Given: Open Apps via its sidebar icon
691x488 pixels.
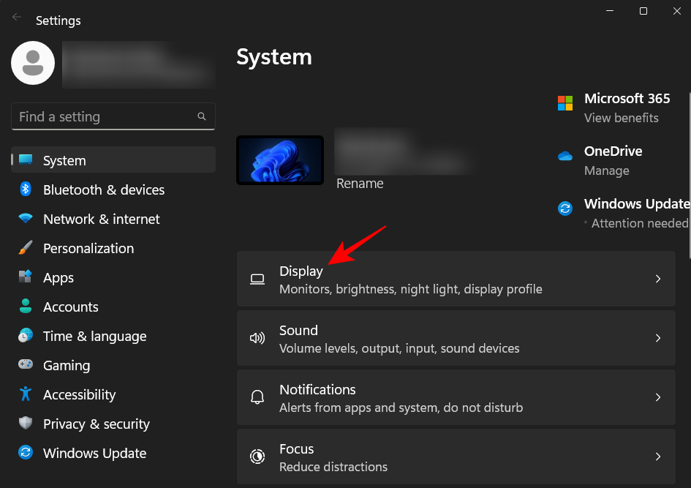Looking at the screenshot, I should pos(25,277).
